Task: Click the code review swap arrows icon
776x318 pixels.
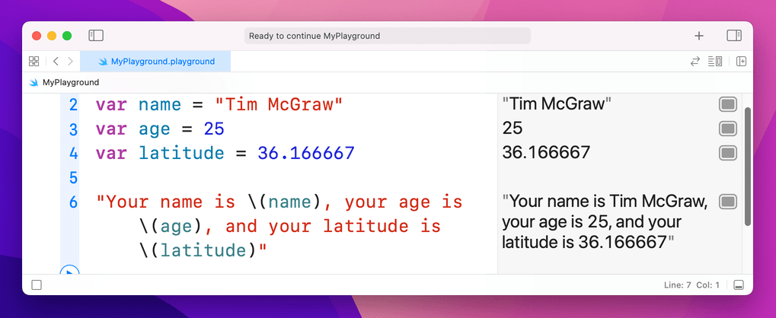Action: [695, 62]
